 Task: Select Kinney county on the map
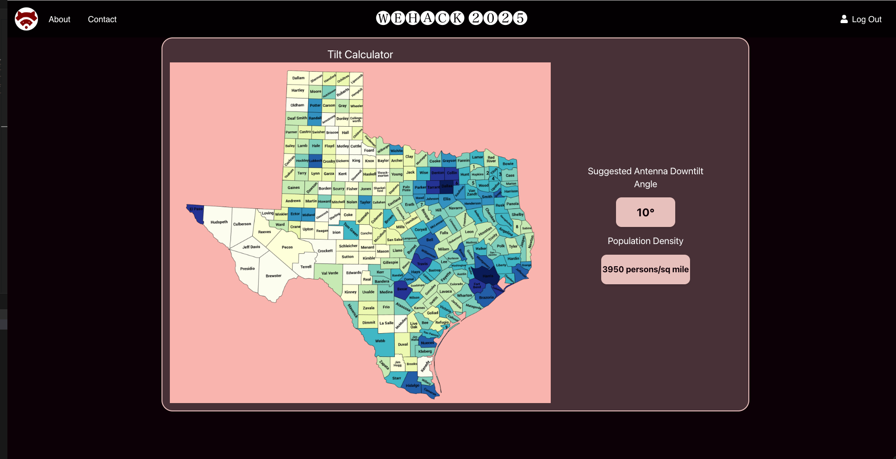[x=350, y=292]
